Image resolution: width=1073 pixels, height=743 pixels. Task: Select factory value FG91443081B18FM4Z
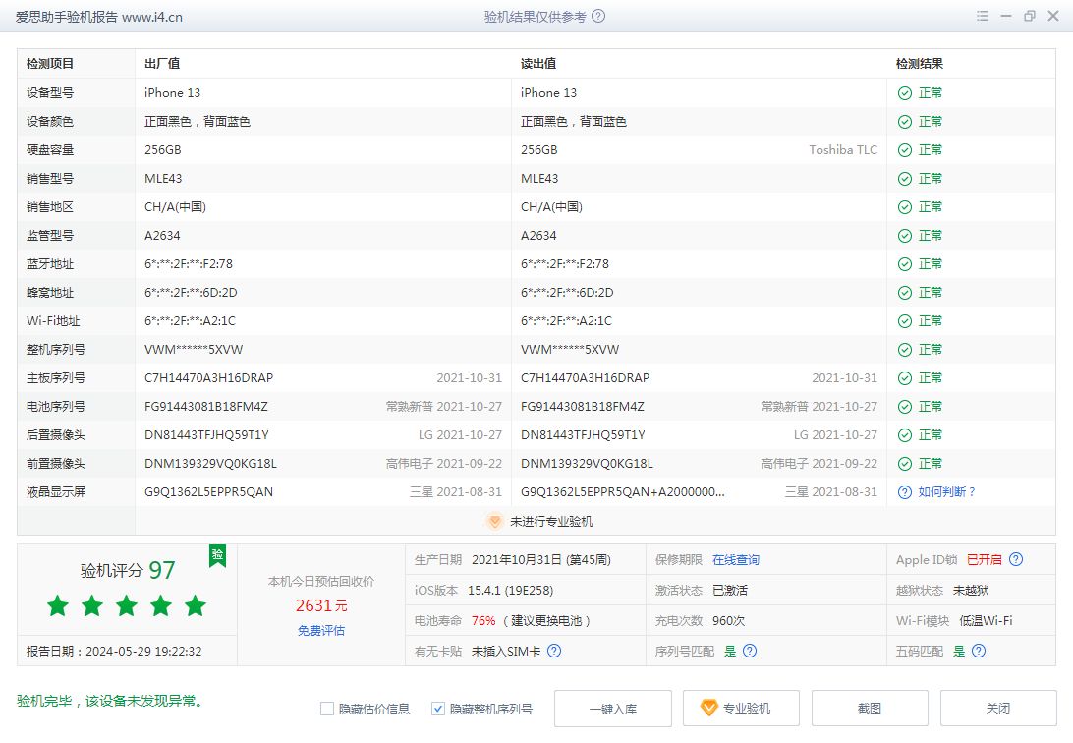(x=206, y=407)
